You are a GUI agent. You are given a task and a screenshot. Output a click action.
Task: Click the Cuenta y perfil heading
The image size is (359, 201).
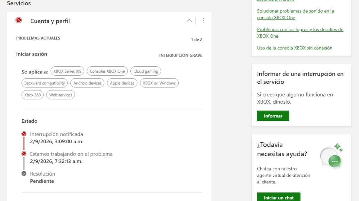click(50, 21)
